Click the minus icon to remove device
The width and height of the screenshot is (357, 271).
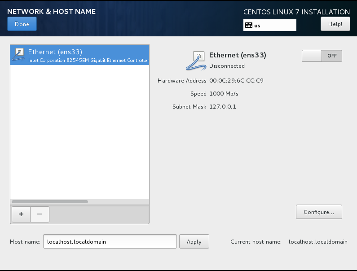[x=40, y=214]
